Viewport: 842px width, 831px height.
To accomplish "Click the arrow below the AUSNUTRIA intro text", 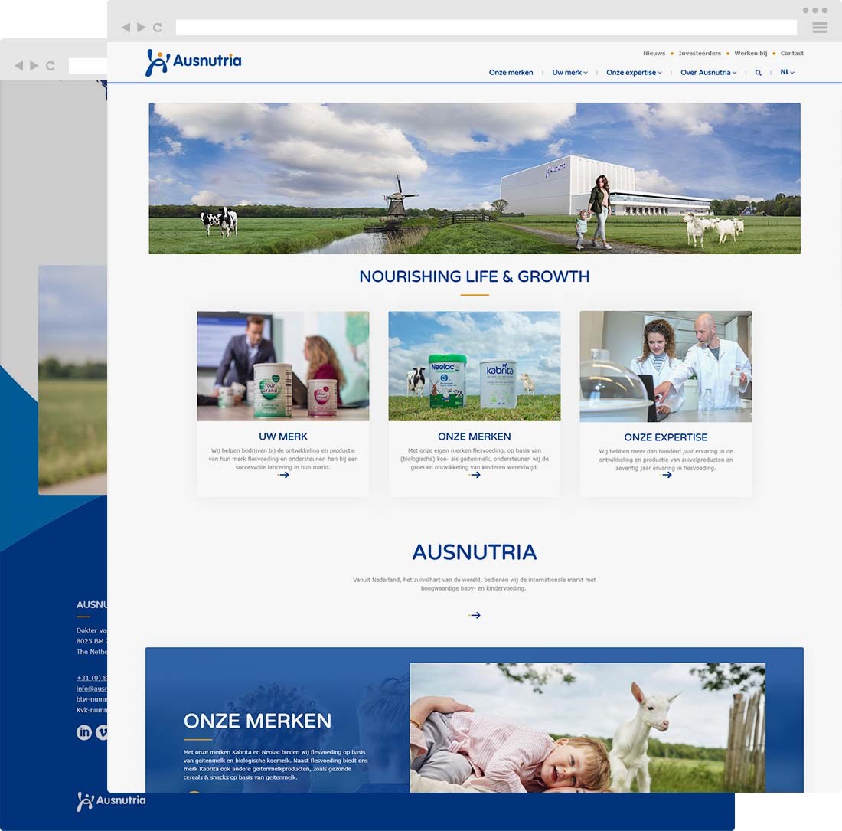I will pos(475,614).
